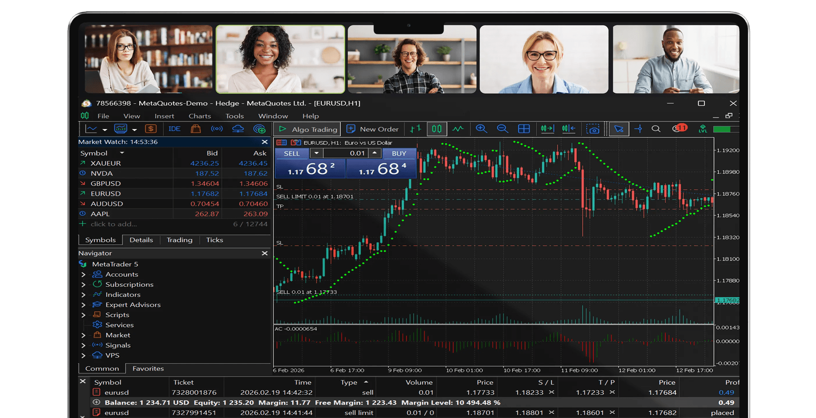The width and height of the screenshot is (816, 418).
Task: Click the SELL one-click trading button
Action: (x=292, y=153)
